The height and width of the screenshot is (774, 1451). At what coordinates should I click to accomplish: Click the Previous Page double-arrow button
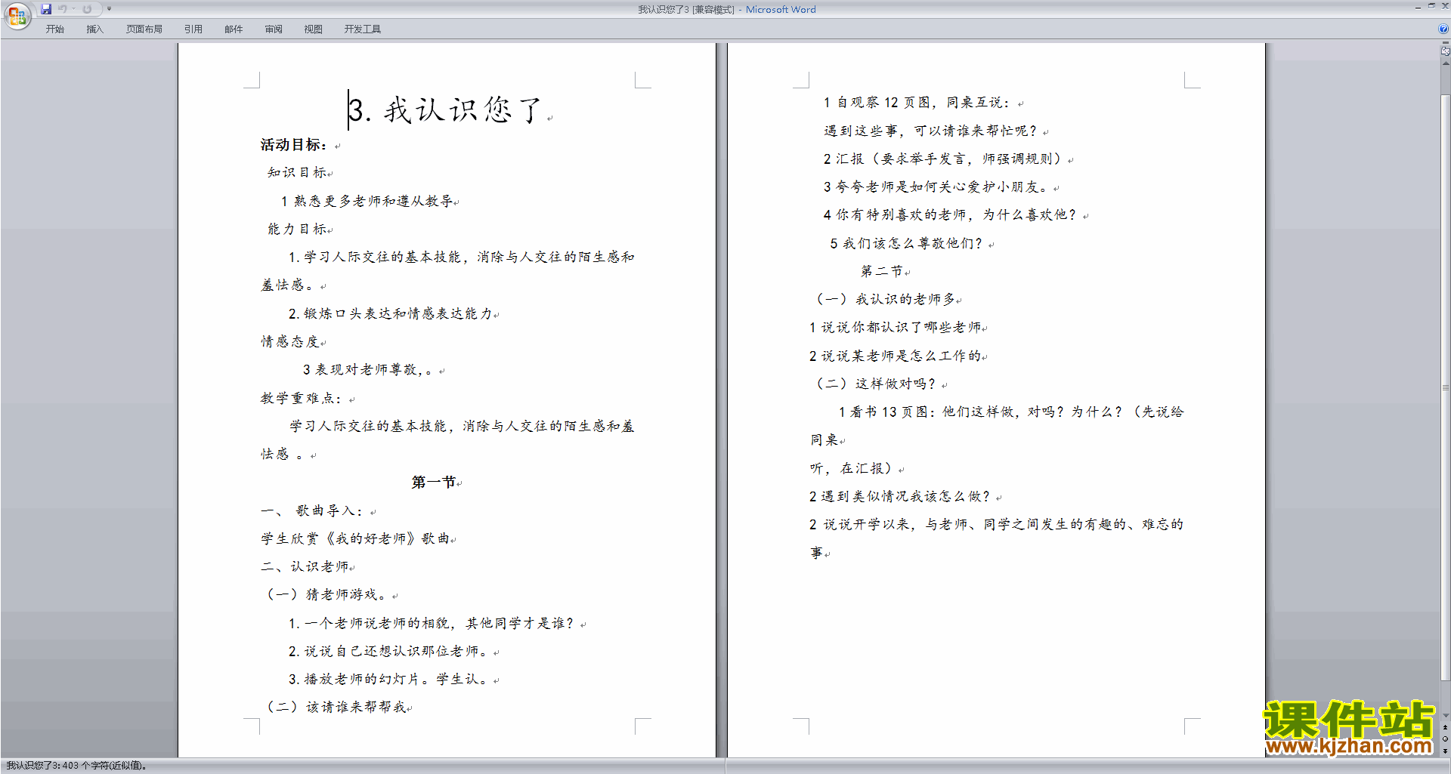(1445, 728)
